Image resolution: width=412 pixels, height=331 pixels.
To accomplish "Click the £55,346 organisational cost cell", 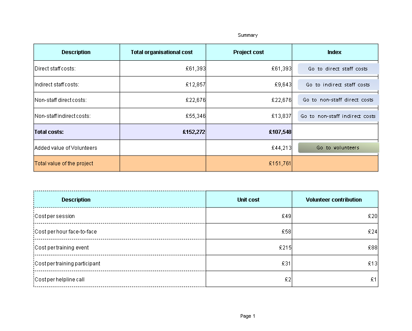I will point(163,116).
